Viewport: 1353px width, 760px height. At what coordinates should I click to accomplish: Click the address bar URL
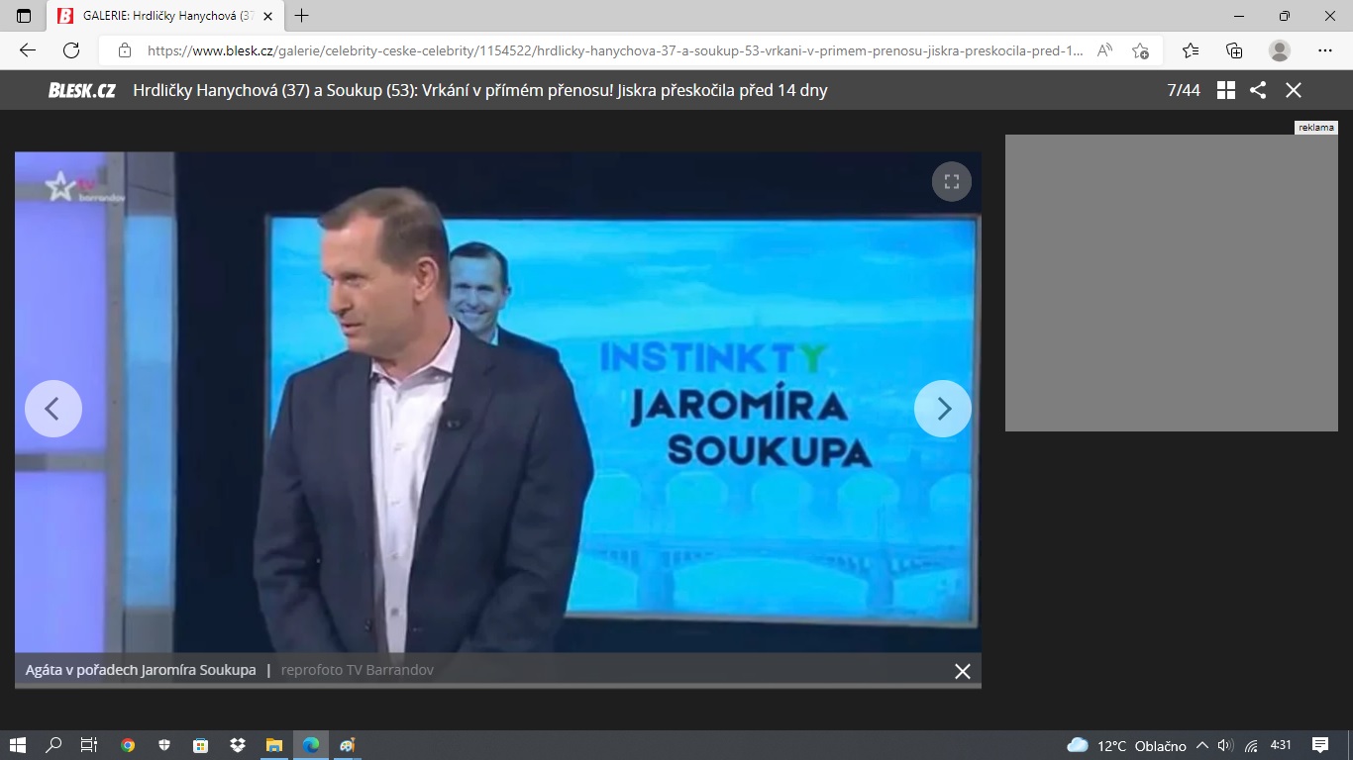click(614, 50)
